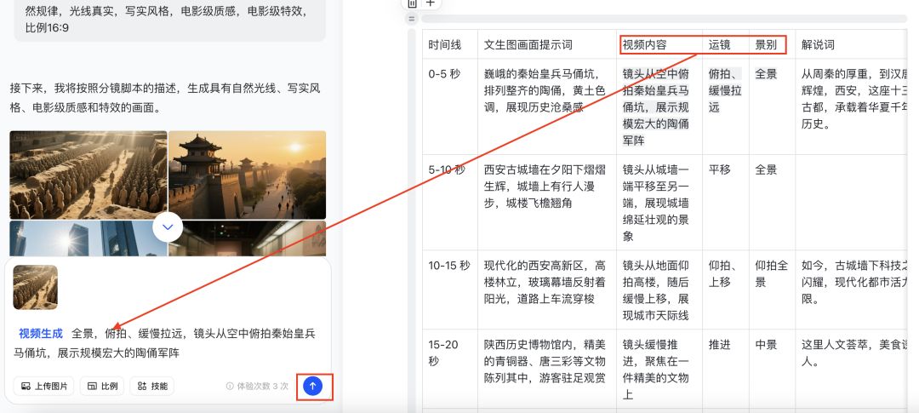The image size is (919, 413).
Task: Open the 比例 aspect ratio option
Action: tap(102, 386)
